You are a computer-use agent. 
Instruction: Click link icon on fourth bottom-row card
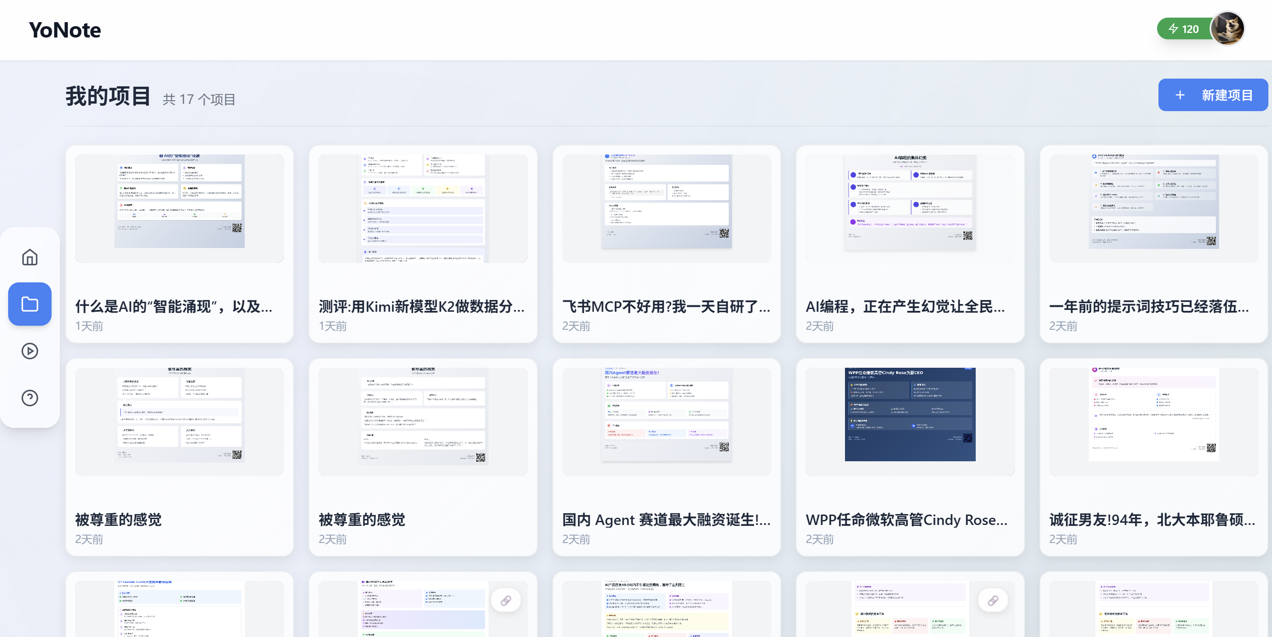click(x=992, y=600)
